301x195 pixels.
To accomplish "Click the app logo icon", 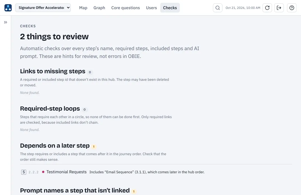I will tap(8, 8).
